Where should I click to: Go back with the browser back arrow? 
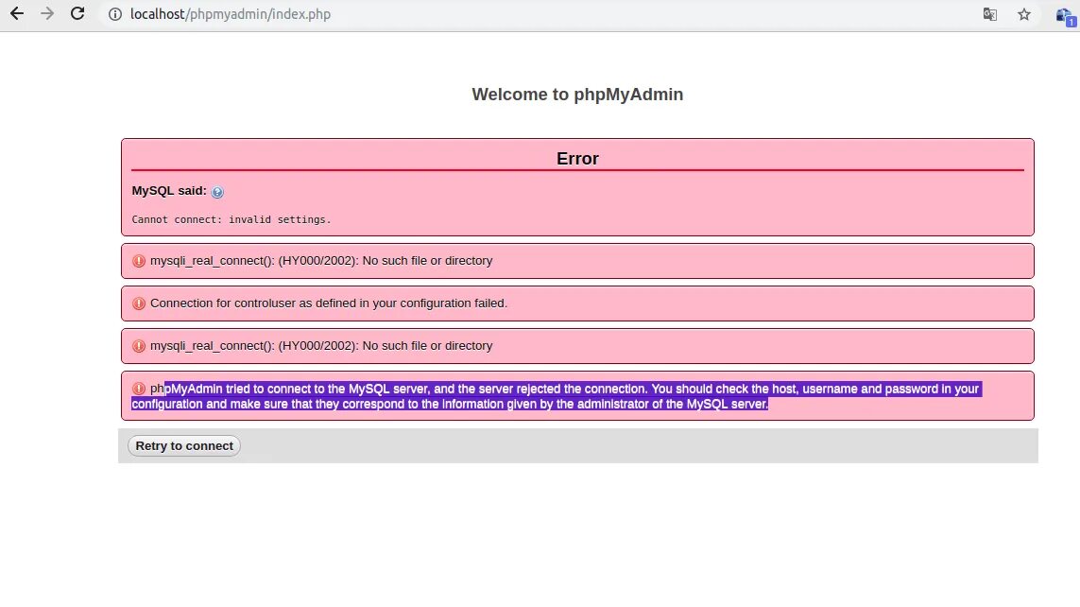pyautogui.click(x=17, y=14)
